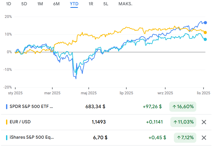
Task: Click the 1,1493 exchange rate value
Action: [99, 122]
